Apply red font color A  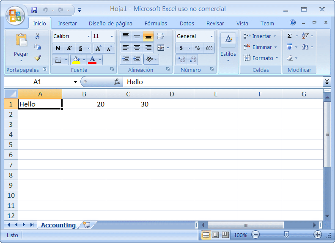[92, 60]
